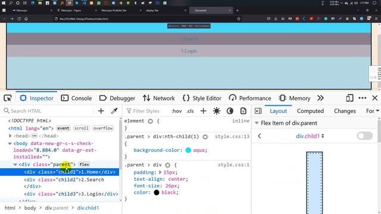
Task: Highlight element rule selector target icon
Action: click(x=151, y=121)
